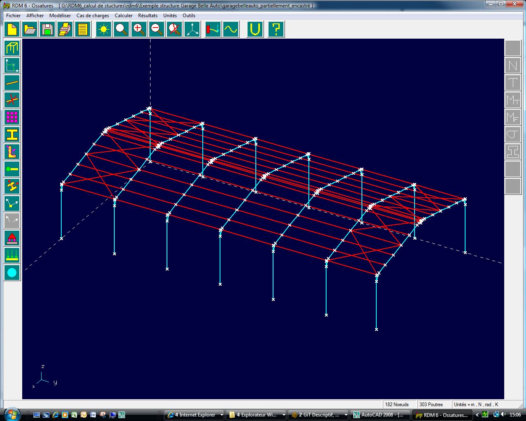
Task: Open the Outils menu
Action: 189,16
